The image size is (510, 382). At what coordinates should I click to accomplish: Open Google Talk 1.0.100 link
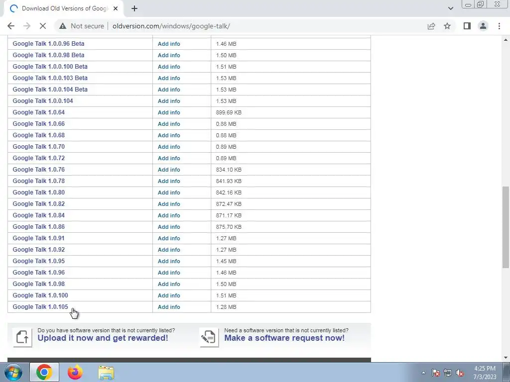pos(40,295)
